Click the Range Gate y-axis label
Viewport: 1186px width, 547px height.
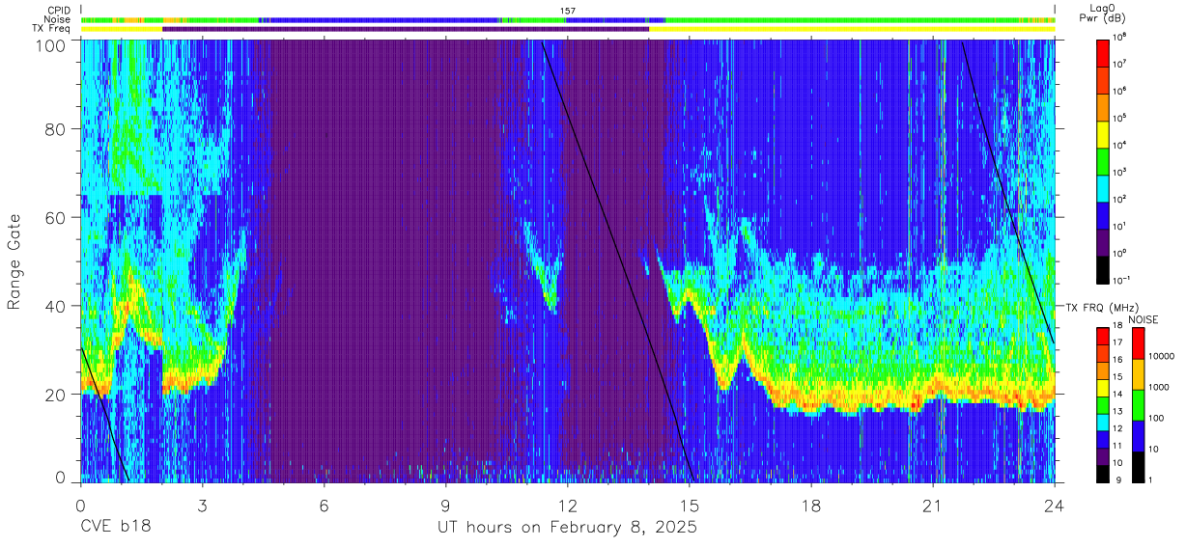(14, 260)
